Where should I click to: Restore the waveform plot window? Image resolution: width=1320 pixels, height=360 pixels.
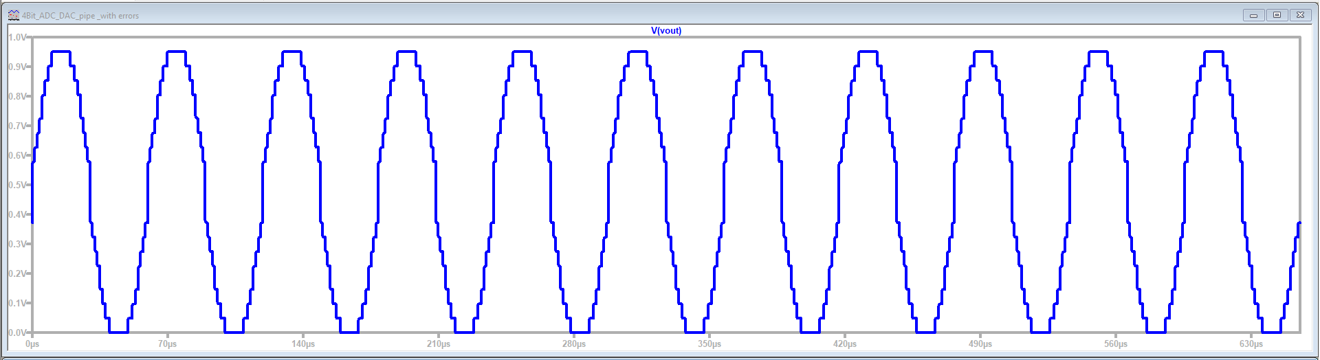click(1277, 15)
